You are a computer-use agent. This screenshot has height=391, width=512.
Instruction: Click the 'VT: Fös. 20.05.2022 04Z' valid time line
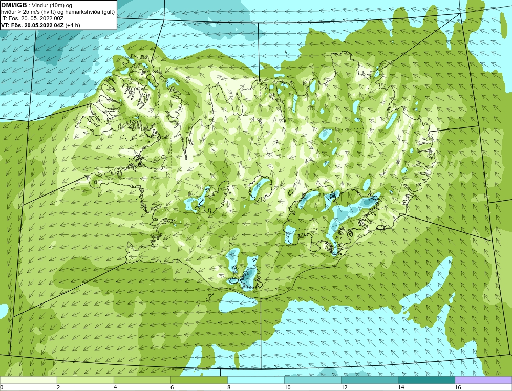pyautogui.click(x=40, y=25)
